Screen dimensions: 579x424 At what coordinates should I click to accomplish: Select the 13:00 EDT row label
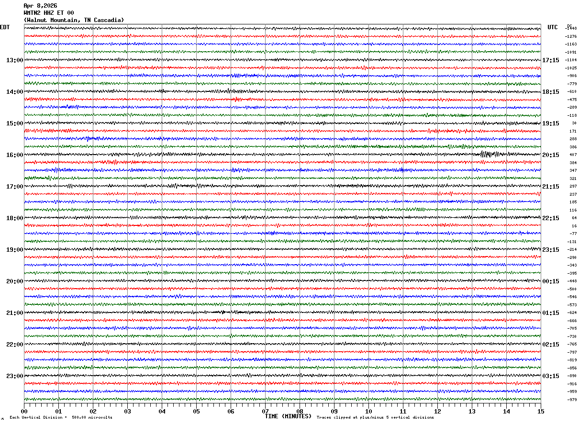pyautogui.click(x=14, y=60)
